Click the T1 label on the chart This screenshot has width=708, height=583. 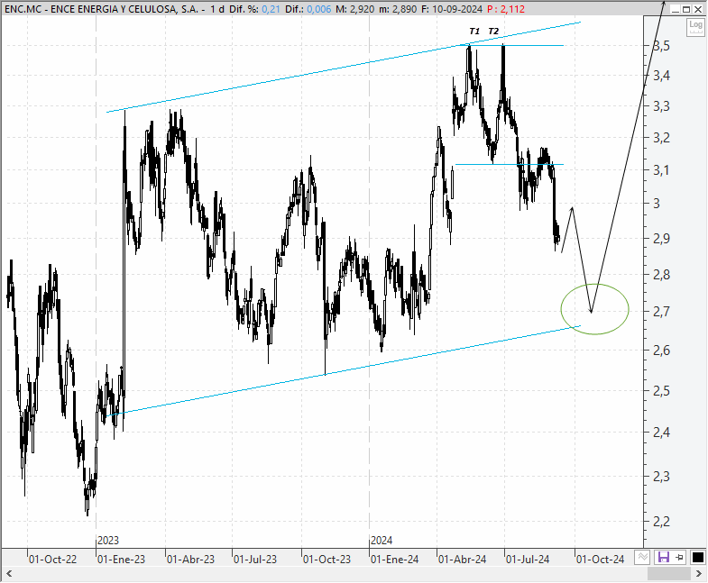474,32
